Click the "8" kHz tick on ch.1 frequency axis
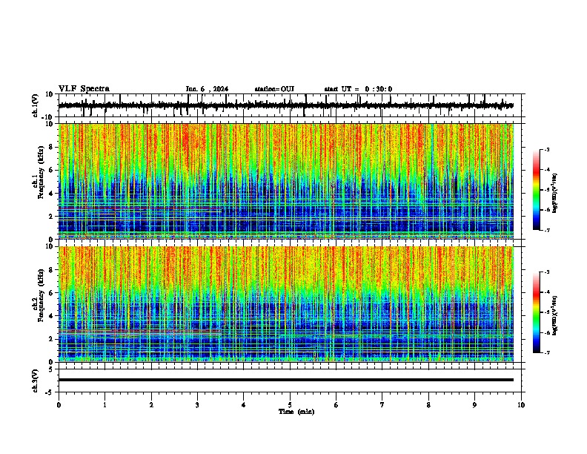 [x=52, y=147]
